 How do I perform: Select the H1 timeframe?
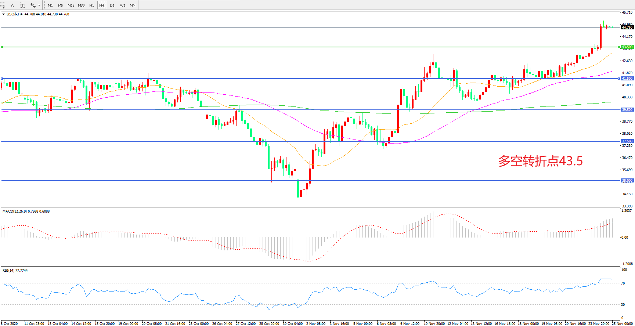91,5
